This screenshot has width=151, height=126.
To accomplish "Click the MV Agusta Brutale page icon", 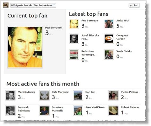I will click(6, 5).
